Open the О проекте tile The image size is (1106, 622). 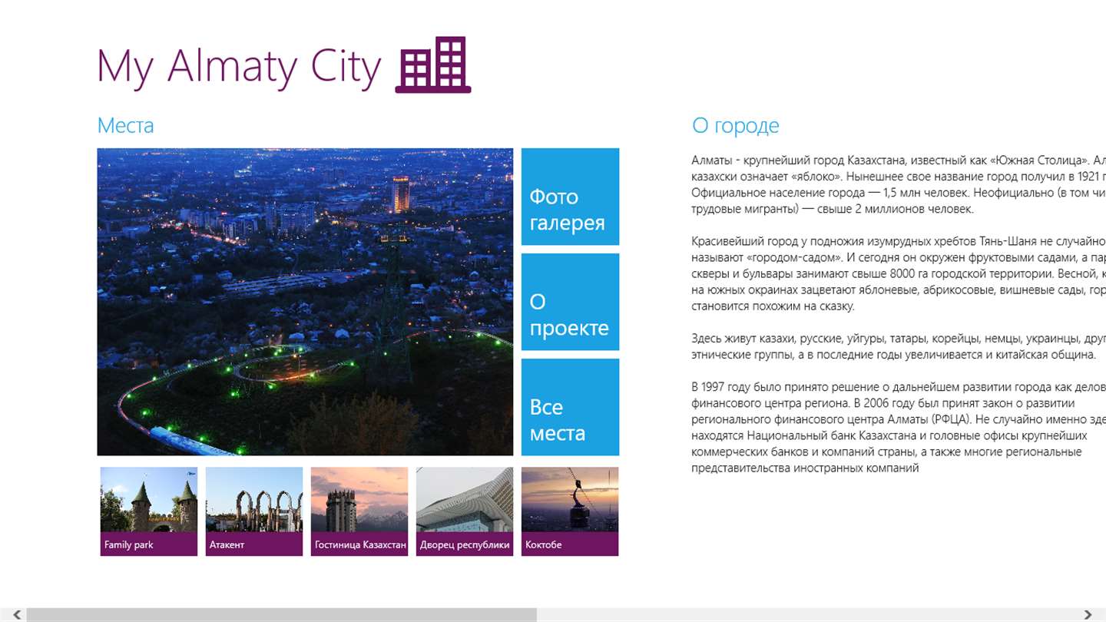570,302
